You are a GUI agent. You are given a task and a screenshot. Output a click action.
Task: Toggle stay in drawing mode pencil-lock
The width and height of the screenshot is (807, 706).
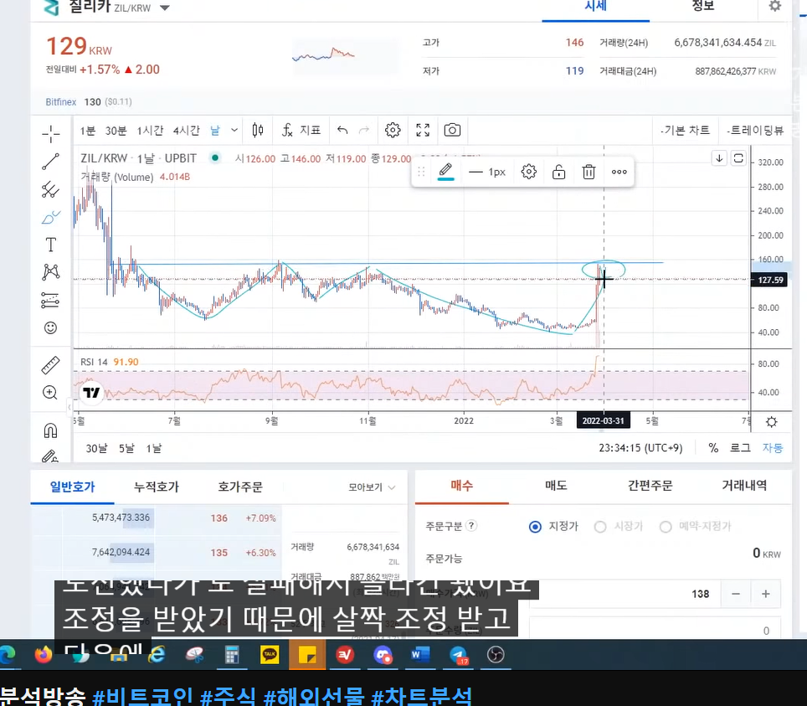[50, 456]
